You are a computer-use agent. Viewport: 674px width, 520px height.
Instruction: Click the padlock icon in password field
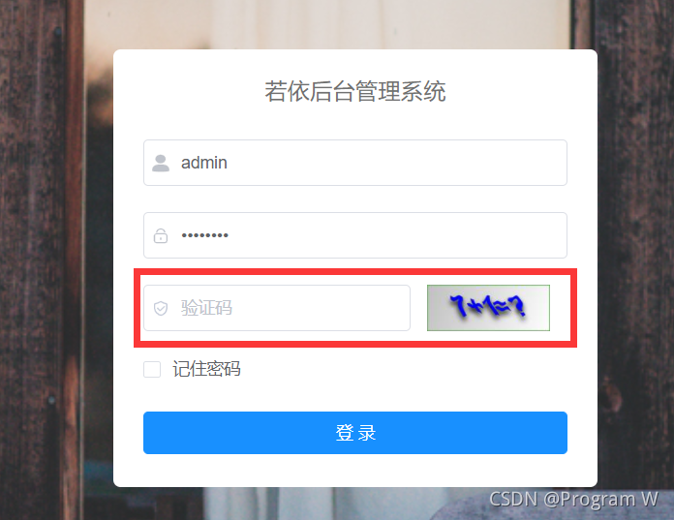tap(161, 235)
